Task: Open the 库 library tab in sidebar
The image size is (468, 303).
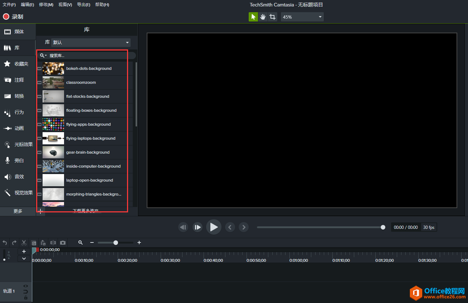Action: click(18, 48)
